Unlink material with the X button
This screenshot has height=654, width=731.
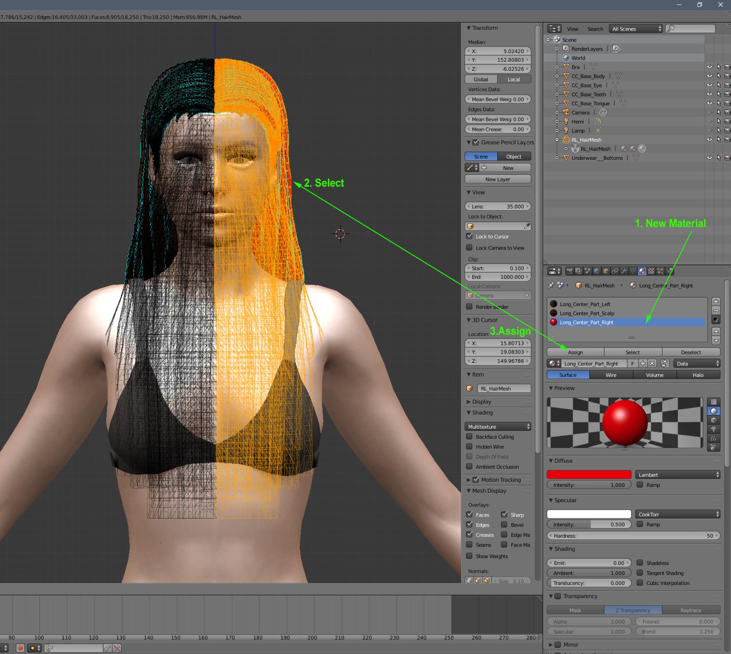click(x=652, y=363)
